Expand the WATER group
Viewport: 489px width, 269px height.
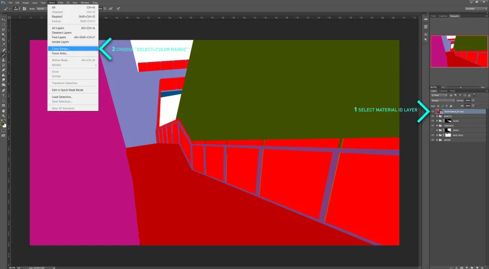(437, 140)
